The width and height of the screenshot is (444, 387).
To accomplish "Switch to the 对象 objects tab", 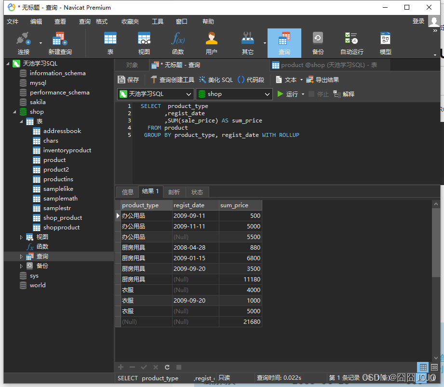I will click(x=132, y=65).
